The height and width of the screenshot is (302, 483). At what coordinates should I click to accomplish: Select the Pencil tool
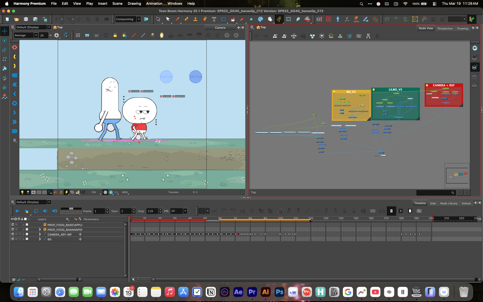pyautogui.click(x=187, y=19)
